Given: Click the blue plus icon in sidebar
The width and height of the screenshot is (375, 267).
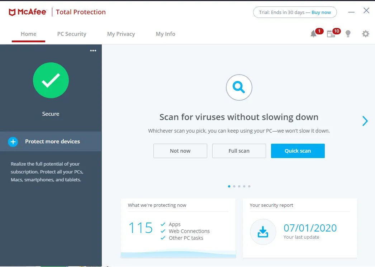Looking at the screenshot, I should 13,142.
